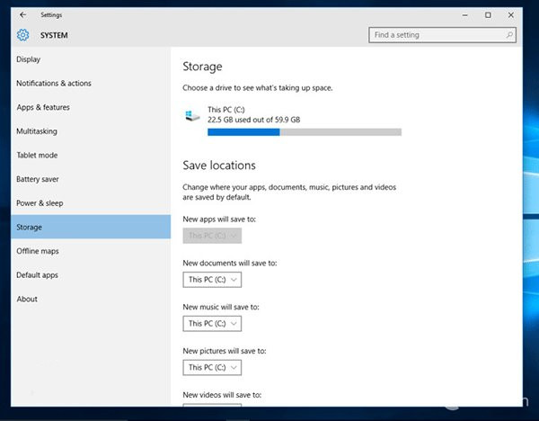Open Battery saver settings

pyautogui.click(x=40, y=180)
